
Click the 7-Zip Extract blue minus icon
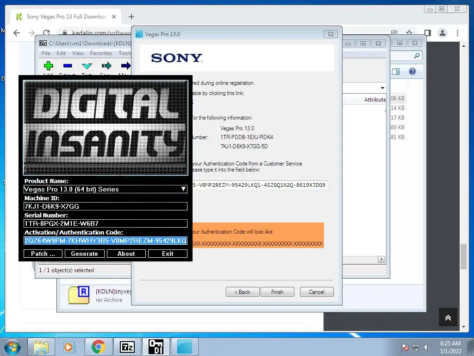coord(68,65)
